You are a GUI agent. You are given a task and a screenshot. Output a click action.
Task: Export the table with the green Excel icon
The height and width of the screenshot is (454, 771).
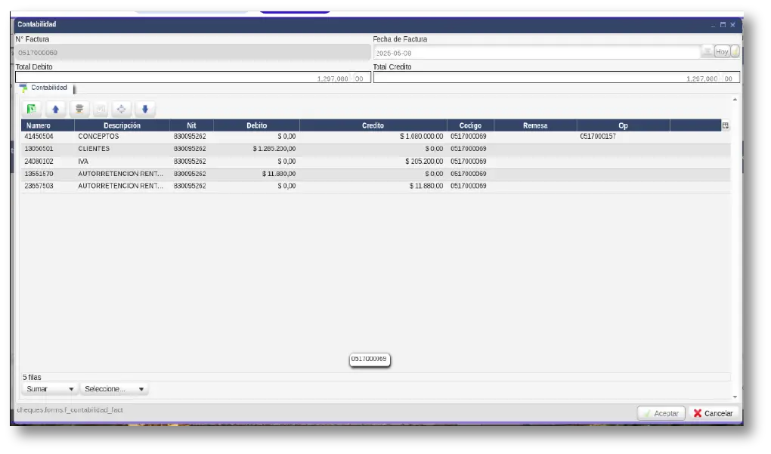(x=32, y=109)
